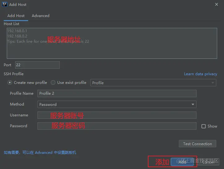Click the Cancel button
Image resolution: width=224 pixels, height=169 pixels.
(208, 162)
